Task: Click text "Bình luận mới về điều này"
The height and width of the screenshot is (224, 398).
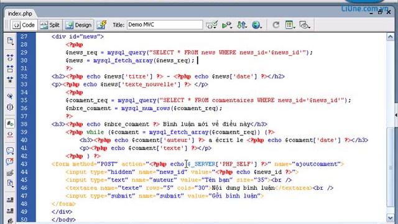Action: pos(206,124)
